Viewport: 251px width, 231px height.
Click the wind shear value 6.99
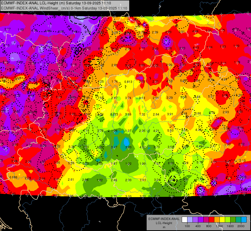point(100,147)
